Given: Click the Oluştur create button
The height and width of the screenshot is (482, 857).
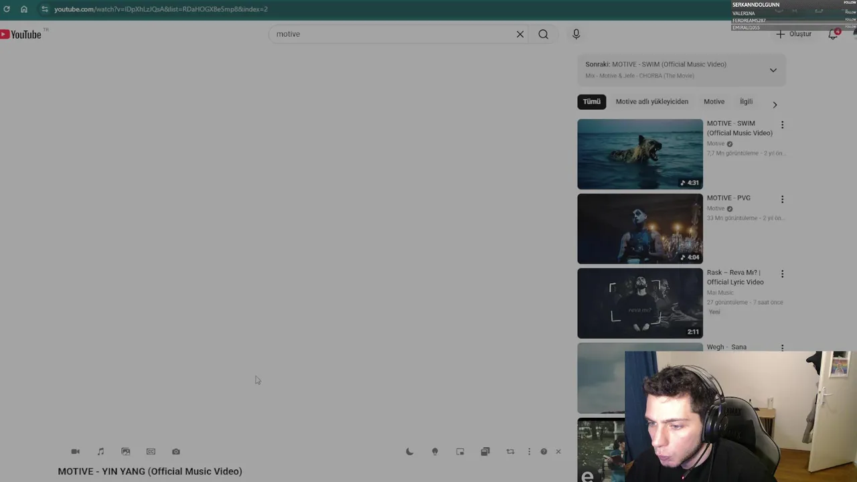Looking at the screenshot, I should pyautogui.click(x=794, y=34).
